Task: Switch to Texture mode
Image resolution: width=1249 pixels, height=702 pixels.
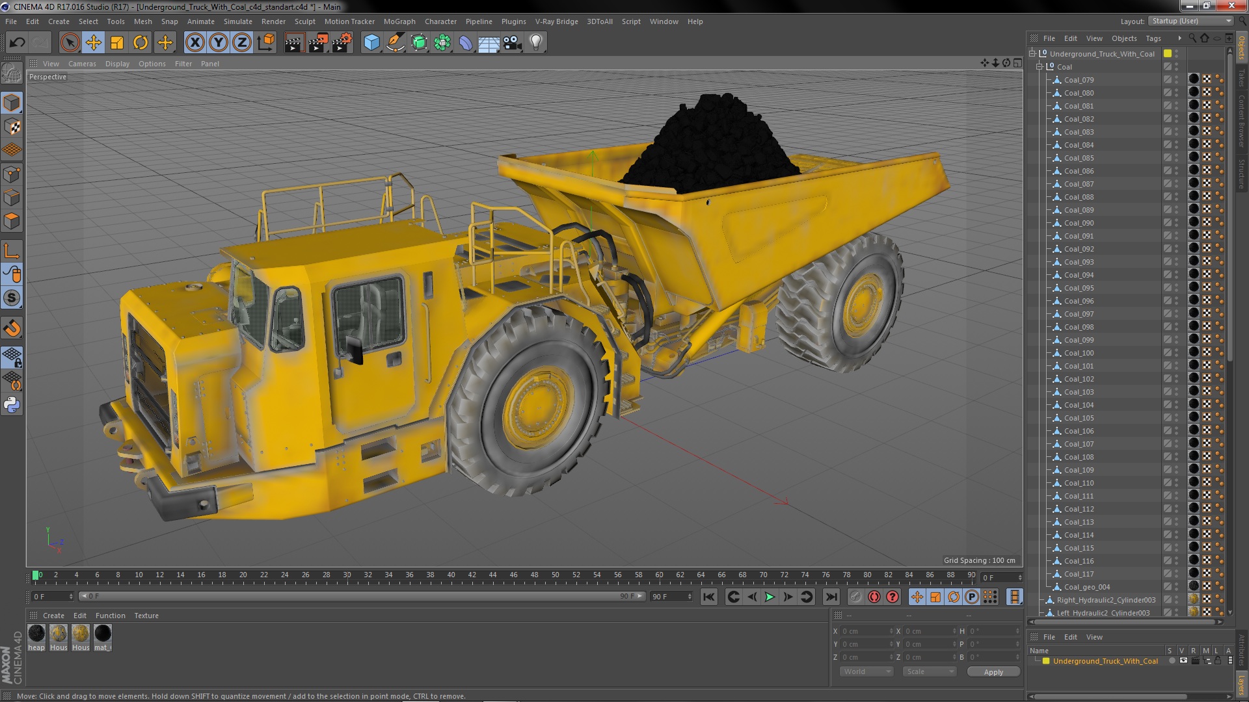Action: [12, 127]
